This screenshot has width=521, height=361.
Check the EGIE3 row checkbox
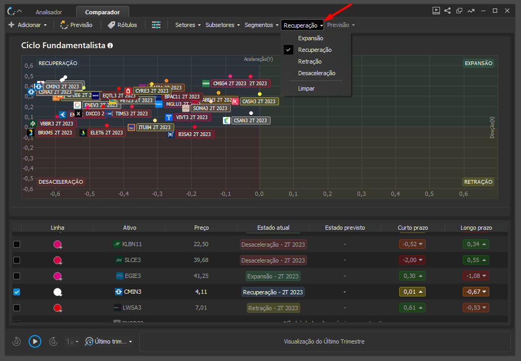pos(16,276)
